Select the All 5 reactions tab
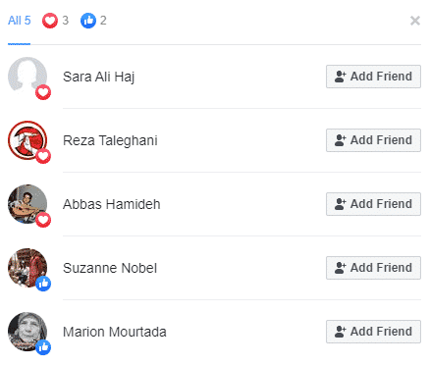 [19, 21]
